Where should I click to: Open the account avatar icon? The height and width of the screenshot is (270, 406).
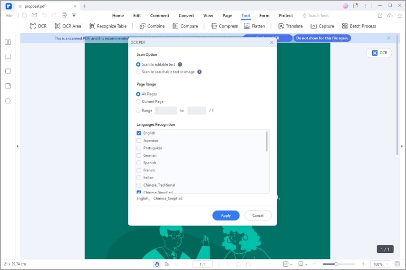click(x=346, y=6)
